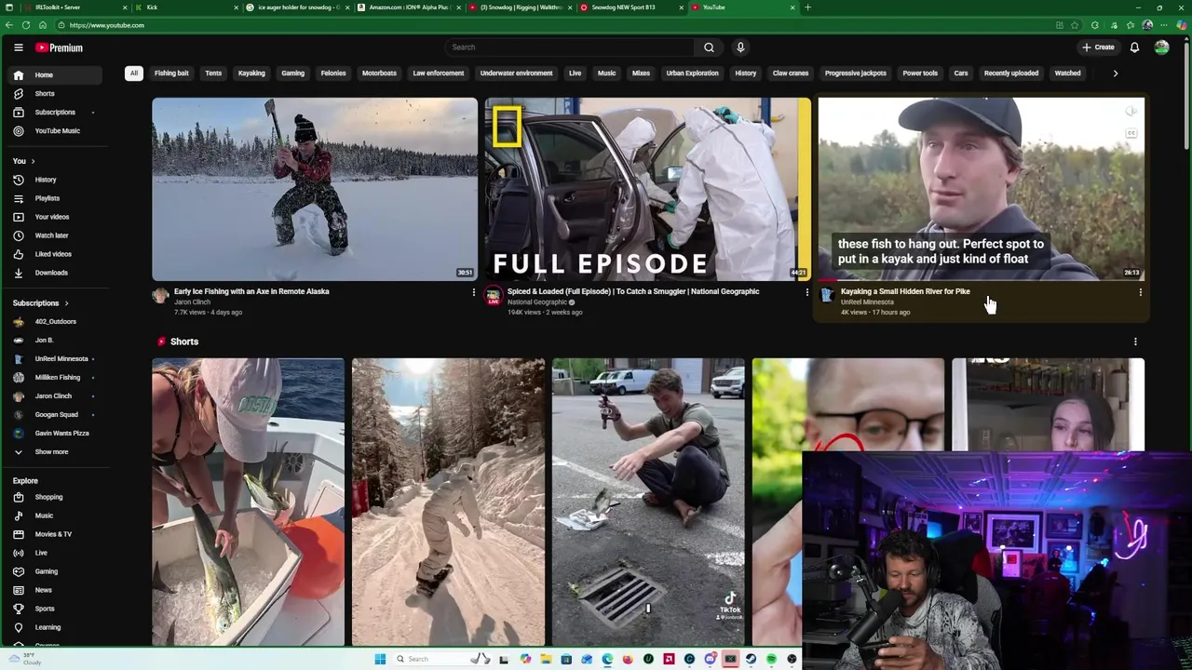The image size is (1192, 670).
Task: Open Liked videos in the sidebar
Action: pos(56,254)
